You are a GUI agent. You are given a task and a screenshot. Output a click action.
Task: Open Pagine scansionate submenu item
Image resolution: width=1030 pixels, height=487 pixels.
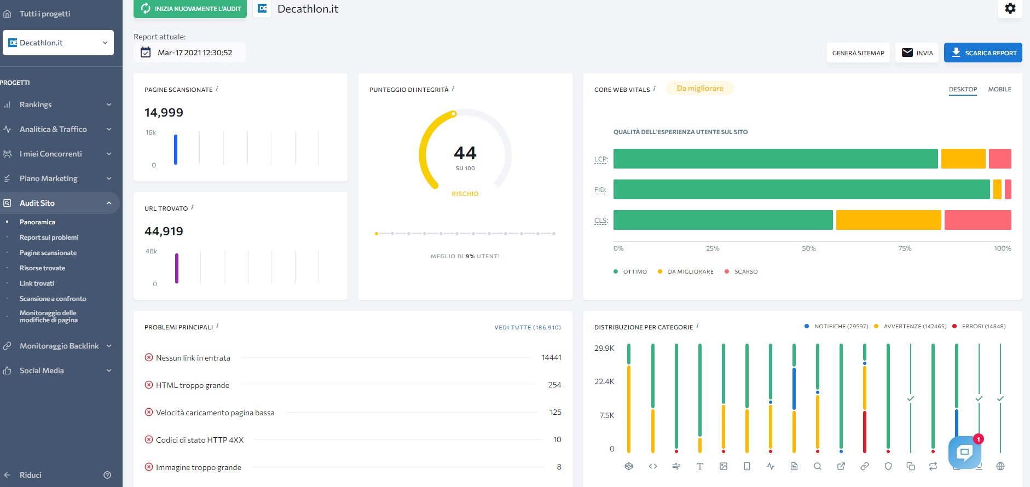[x=48, y=253]
